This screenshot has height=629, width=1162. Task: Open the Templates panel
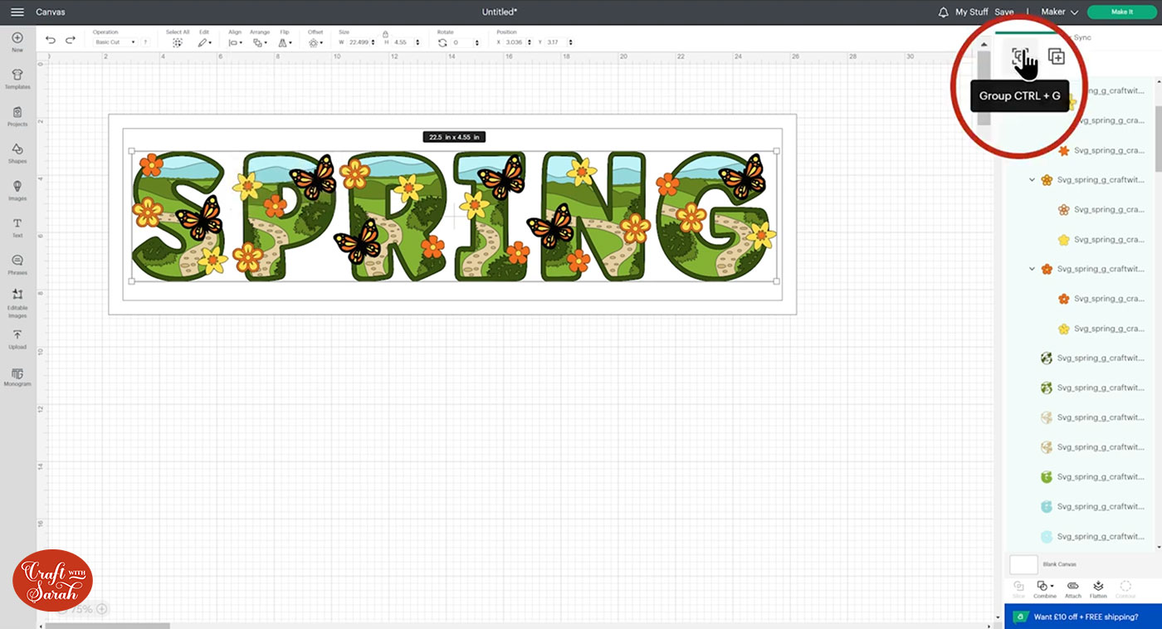tap(17, 79)
